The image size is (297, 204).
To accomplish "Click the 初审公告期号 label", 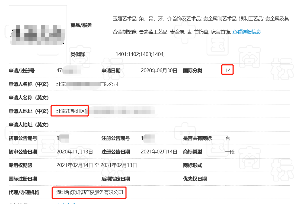I will 23,138.
